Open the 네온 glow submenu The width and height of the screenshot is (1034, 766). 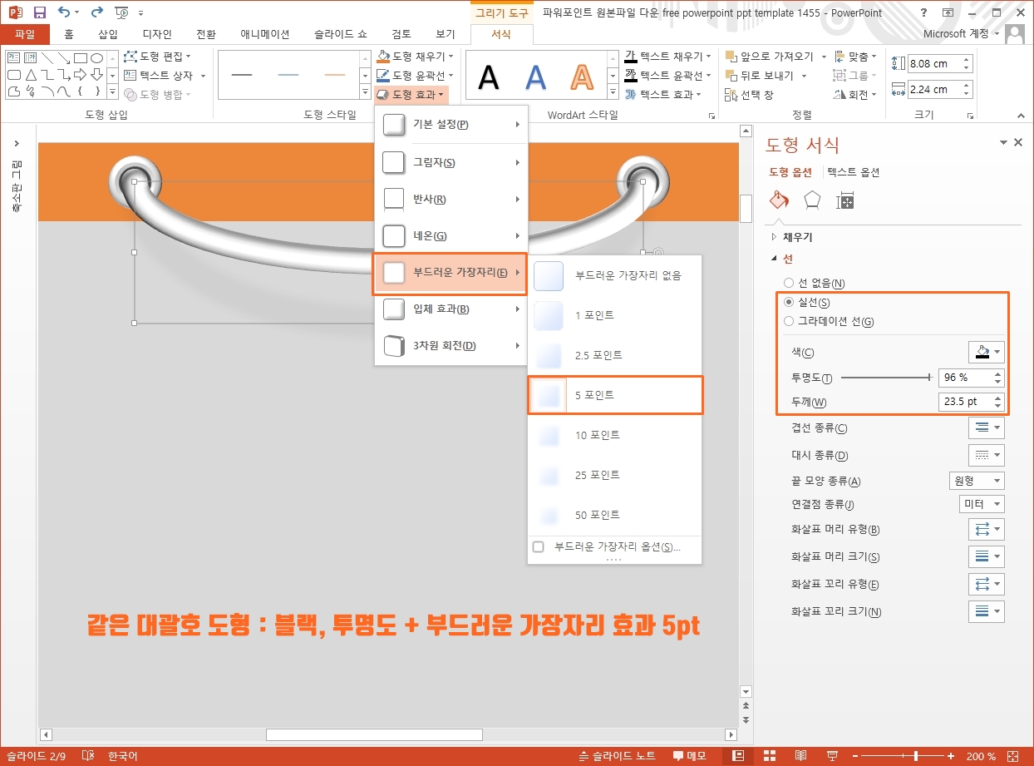click(x=451, y=235)
